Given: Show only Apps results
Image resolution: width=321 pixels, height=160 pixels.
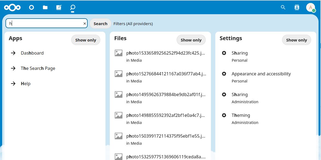Looking at the screenshot, I should click(86, 40).
